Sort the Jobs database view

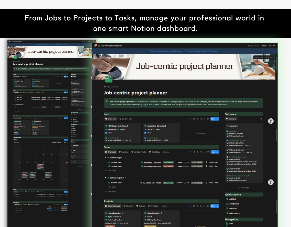click(194, 119)
